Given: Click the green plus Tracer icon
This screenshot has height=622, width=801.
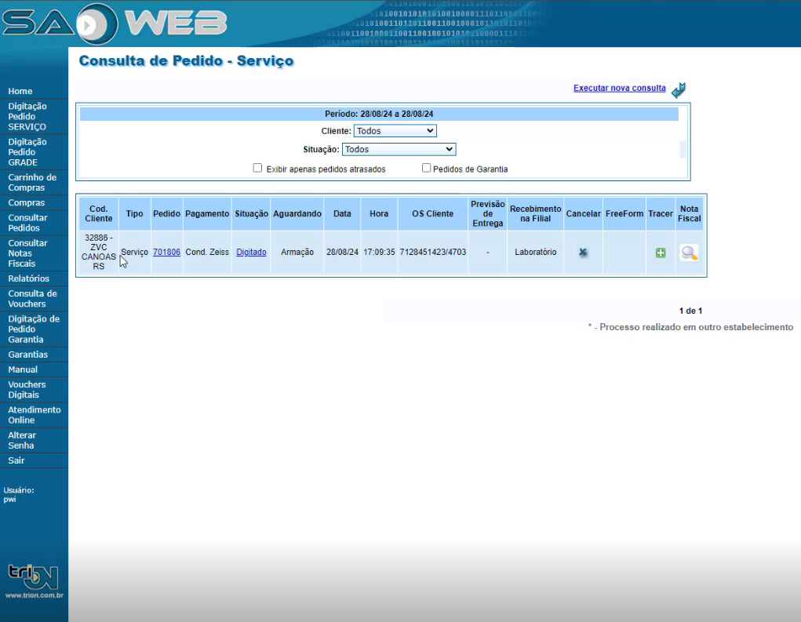Looking at the screenshot, I should (x=661, y=253).
